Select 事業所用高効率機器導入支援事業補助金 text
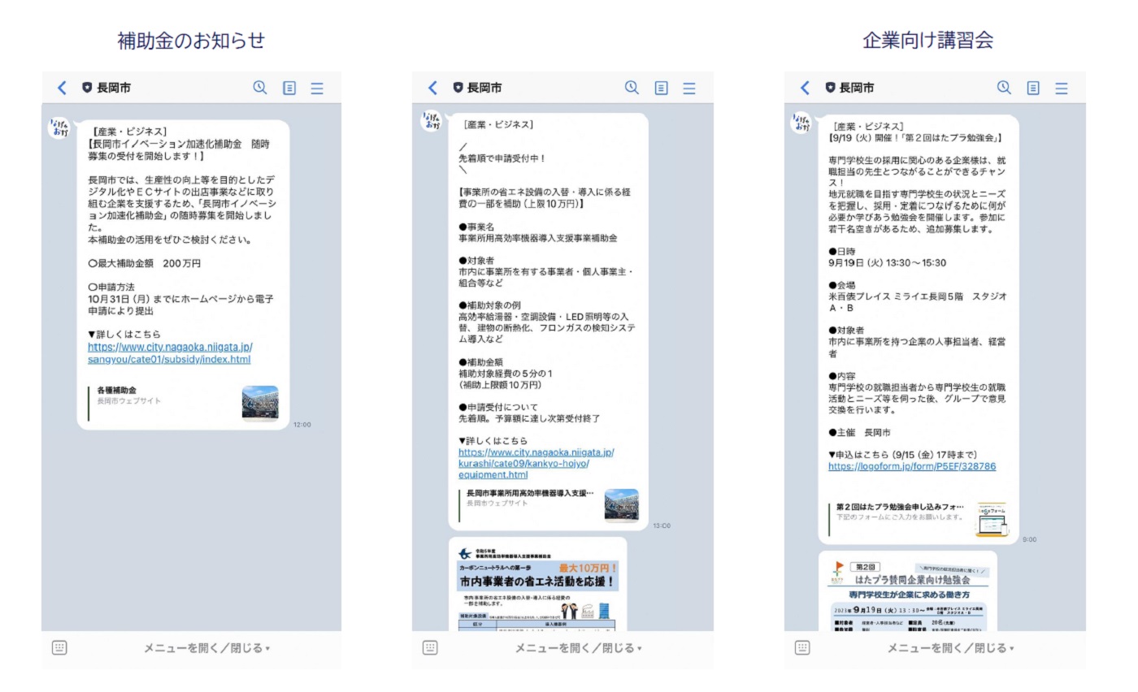Viewport: 1138px width, 692px height. click(537, 239)
